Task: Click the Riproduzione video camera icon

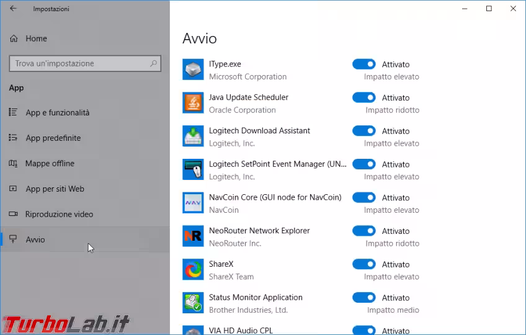Action: [13, 214]
